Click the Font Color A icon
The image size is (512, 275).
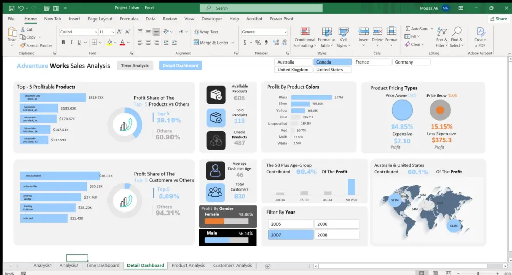[122, 43]
